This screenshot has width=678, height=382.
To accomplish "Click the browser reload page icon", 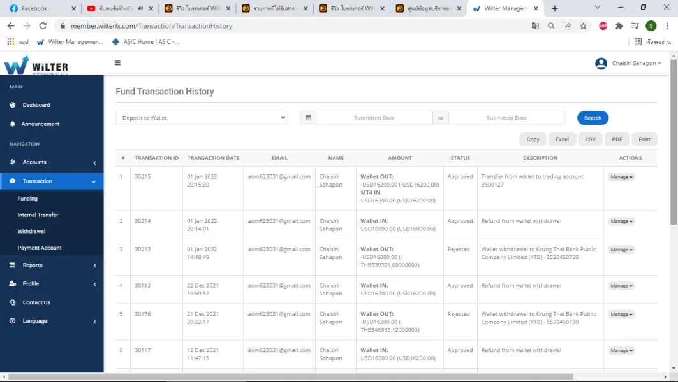I will [43, 26].
